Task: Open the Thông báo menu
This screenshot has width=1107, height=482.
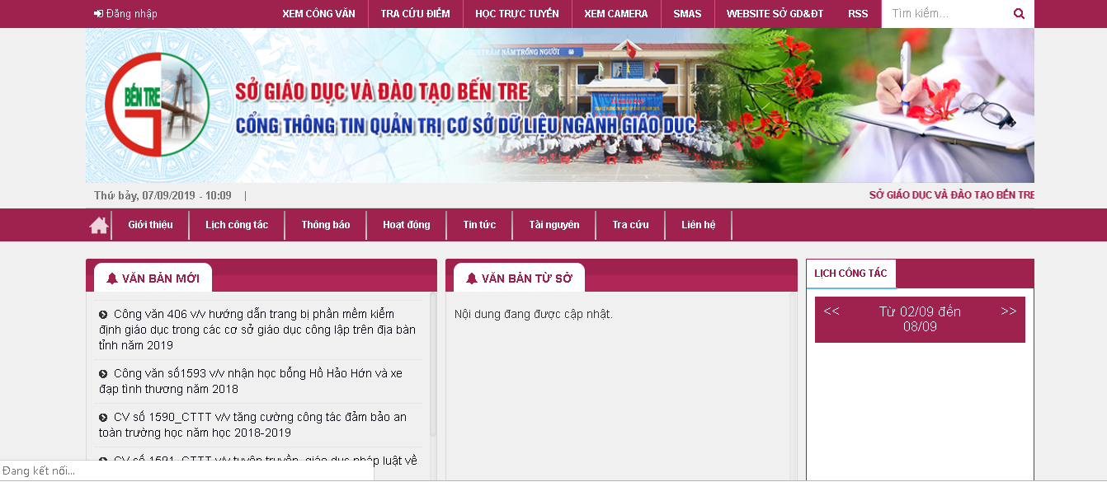Action: click(326, 225)
